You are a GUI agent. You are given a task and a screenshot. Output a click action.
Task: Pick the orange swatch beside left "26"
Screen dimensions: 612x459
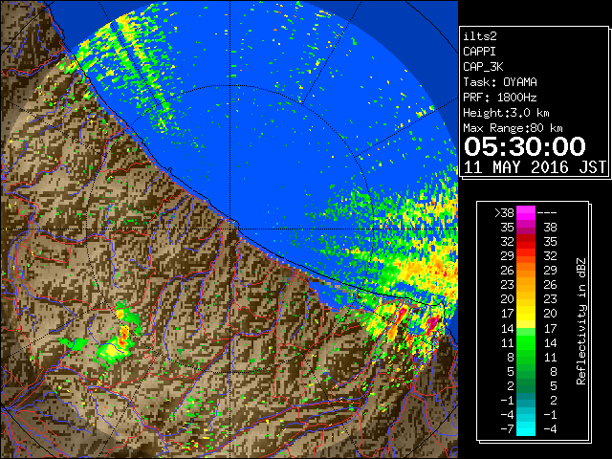[526, 271]
